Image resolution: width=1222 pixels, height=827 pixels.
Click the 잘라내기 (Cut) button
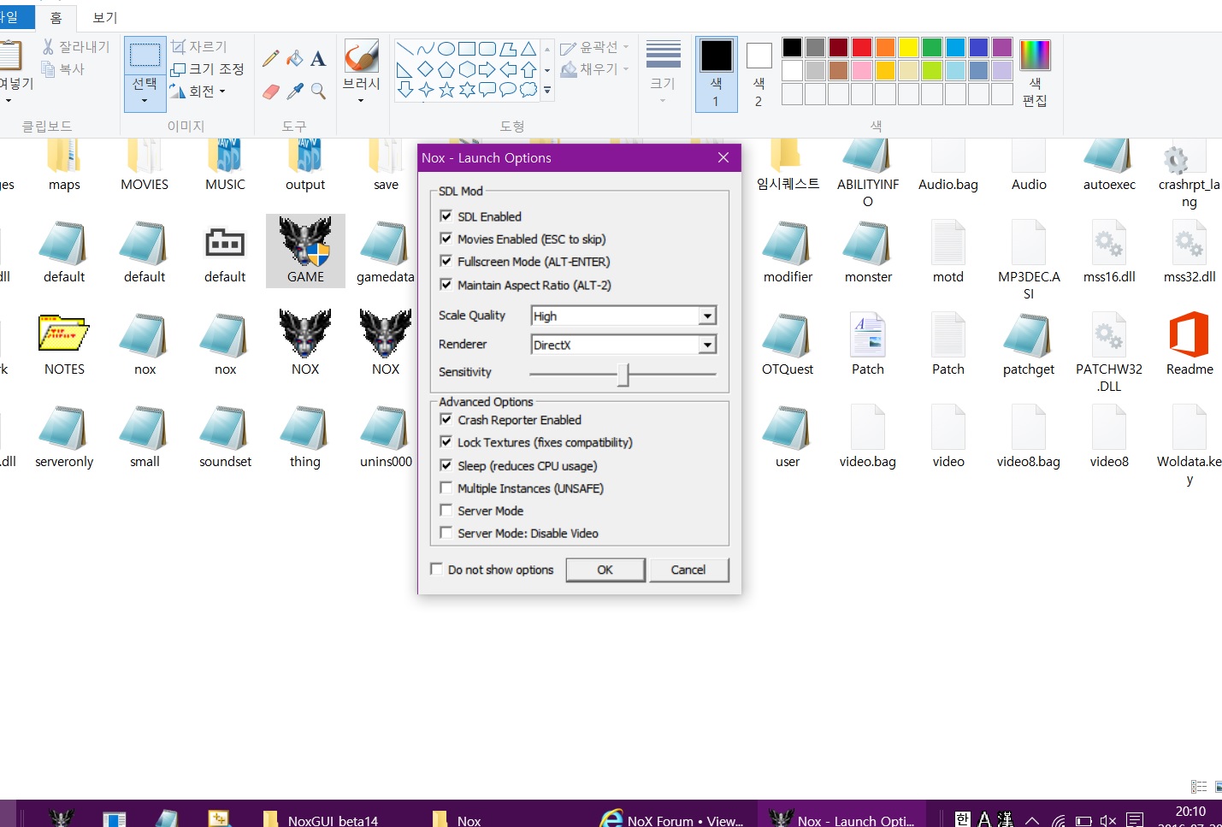(75, 46)
